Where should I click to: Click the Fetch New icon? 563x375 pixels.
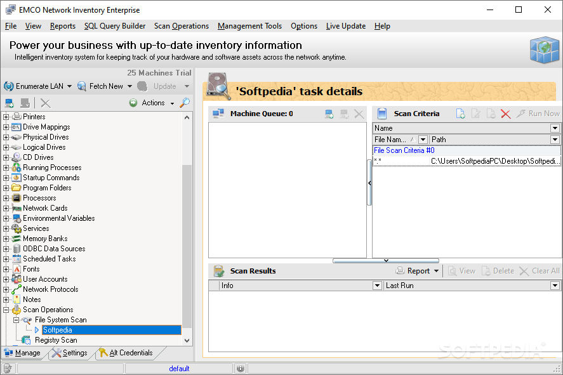(x=82, y=86)
